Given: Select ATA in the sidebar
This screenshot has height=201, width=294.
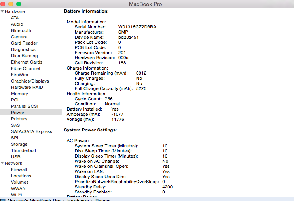Looking at the screenshot, I should pos(15,18).
